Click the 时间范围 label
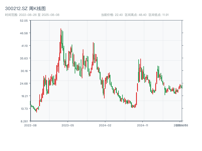202x151 pixels. click(x=10, y=15)
